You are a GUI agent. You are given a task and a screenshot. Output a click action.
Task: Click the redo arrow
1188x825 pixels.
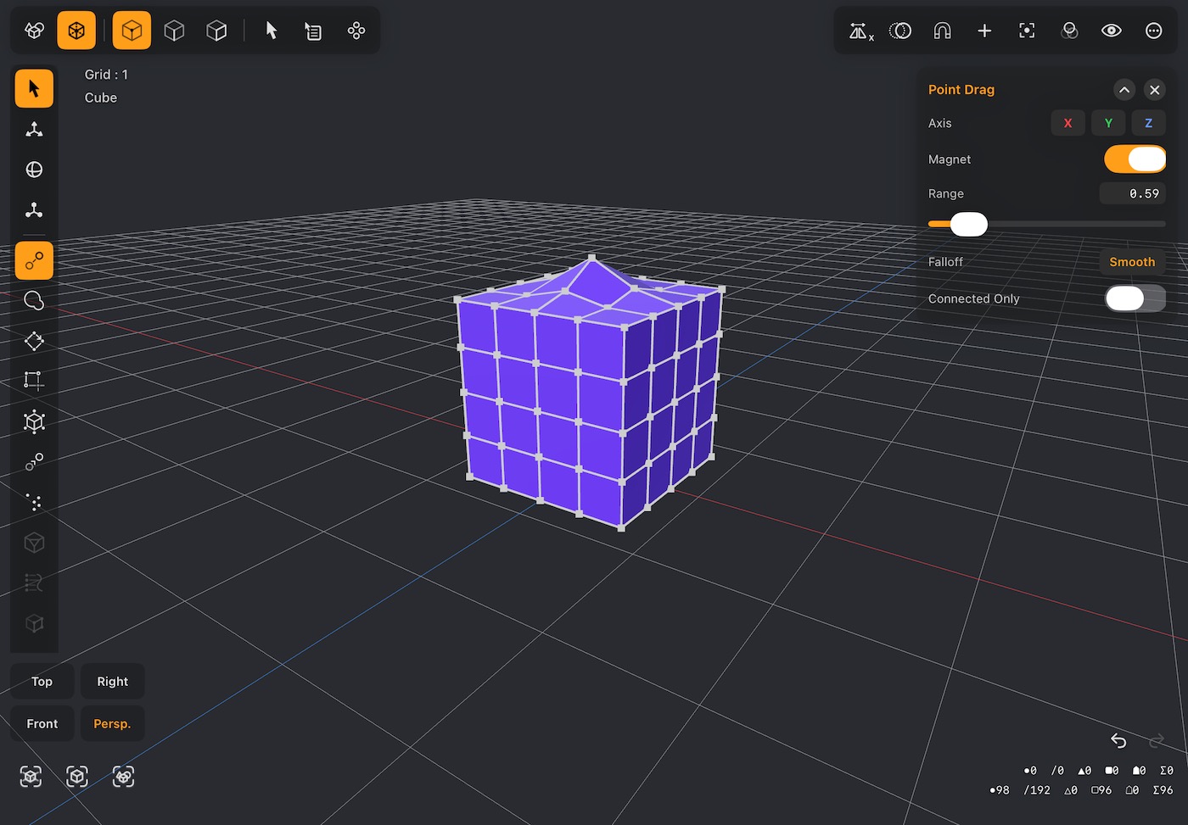click(1156, 741)
